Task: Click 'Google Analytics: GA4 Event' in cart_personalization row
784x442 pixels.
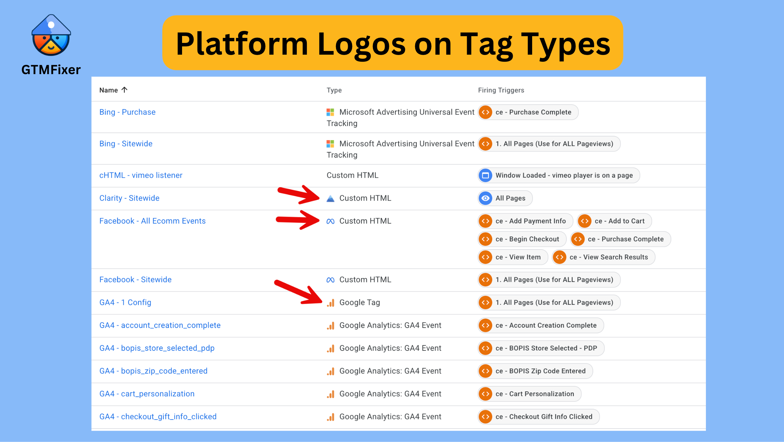Action: (390, 393)
